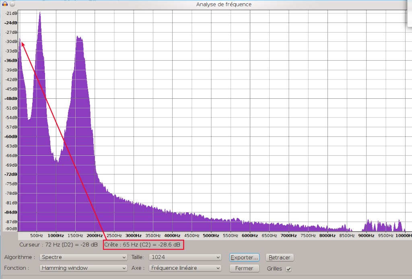Click the Retracer button
Screen dimensions: 412x279
280,257
